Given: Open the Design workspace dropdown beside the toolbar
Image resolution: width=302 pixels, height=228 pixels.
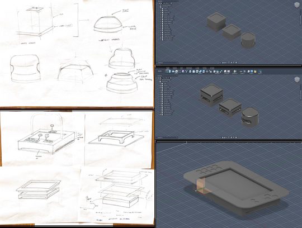Looking at the screenshot, I should [160, 71].
